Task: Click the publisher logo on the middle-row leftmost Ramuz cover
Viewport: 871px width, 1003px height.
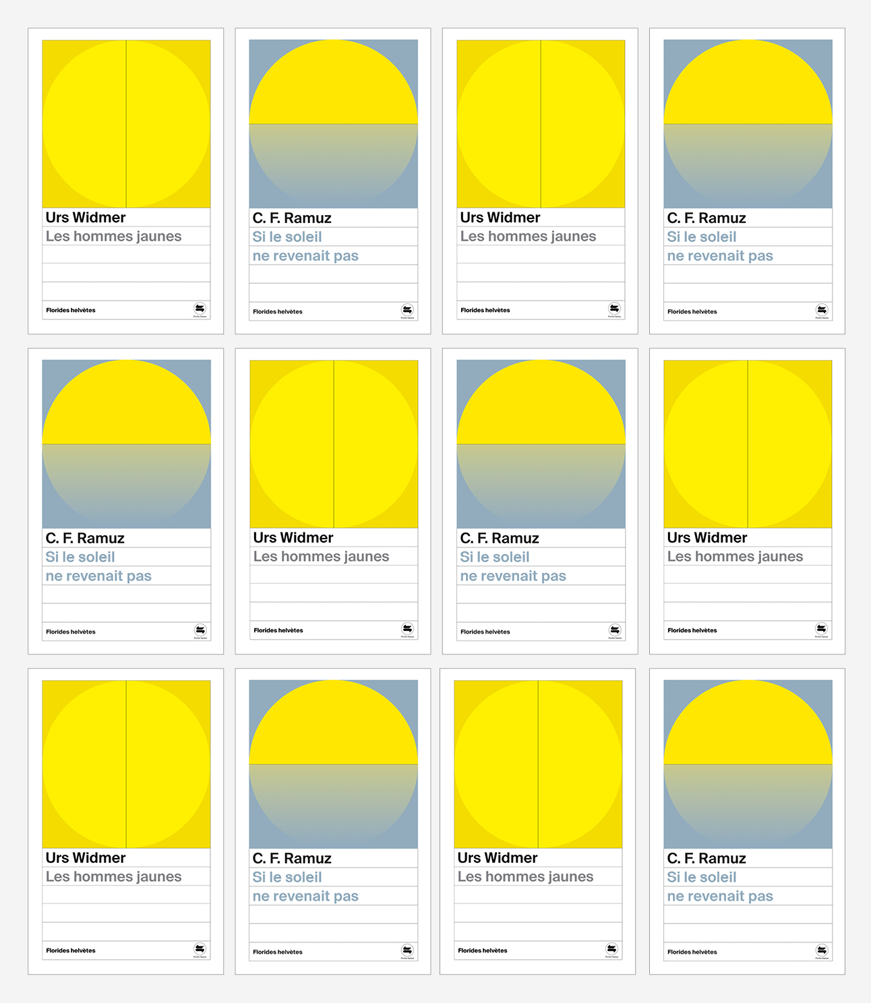Action: click(x=200, y=630)
